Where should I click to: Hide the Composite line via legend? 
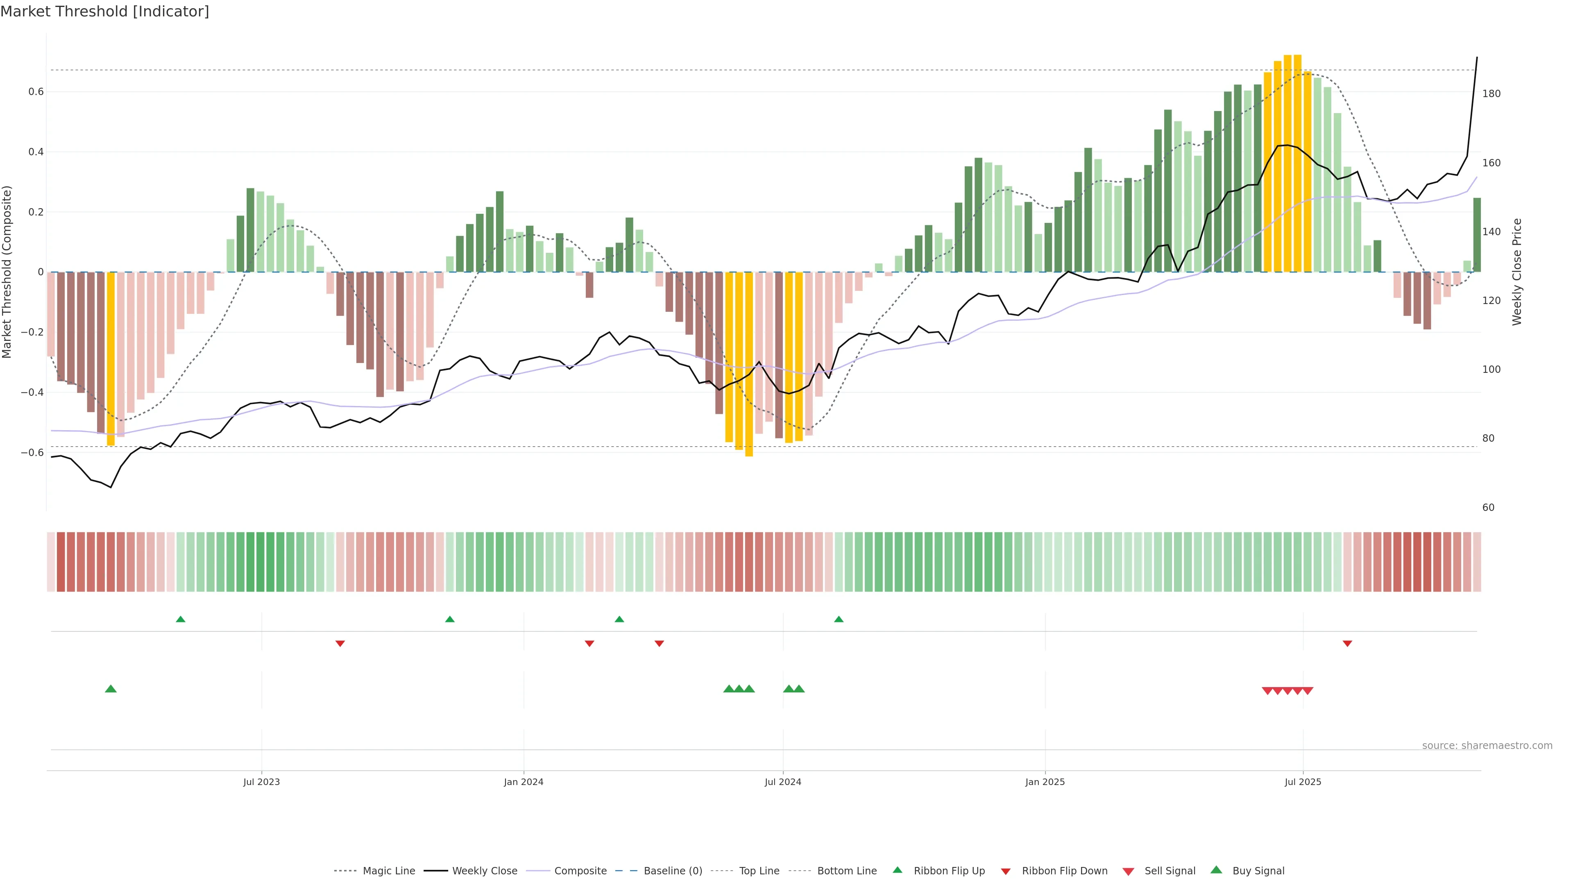coord(580,871)
